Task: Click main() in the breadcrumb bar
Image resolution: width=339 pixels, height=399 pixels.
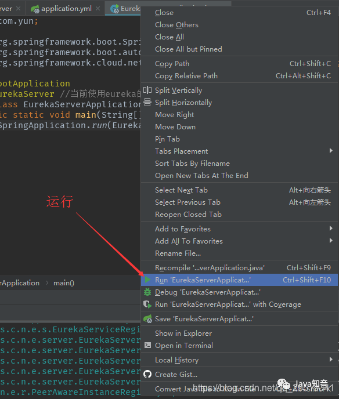Action: point(64,283)
